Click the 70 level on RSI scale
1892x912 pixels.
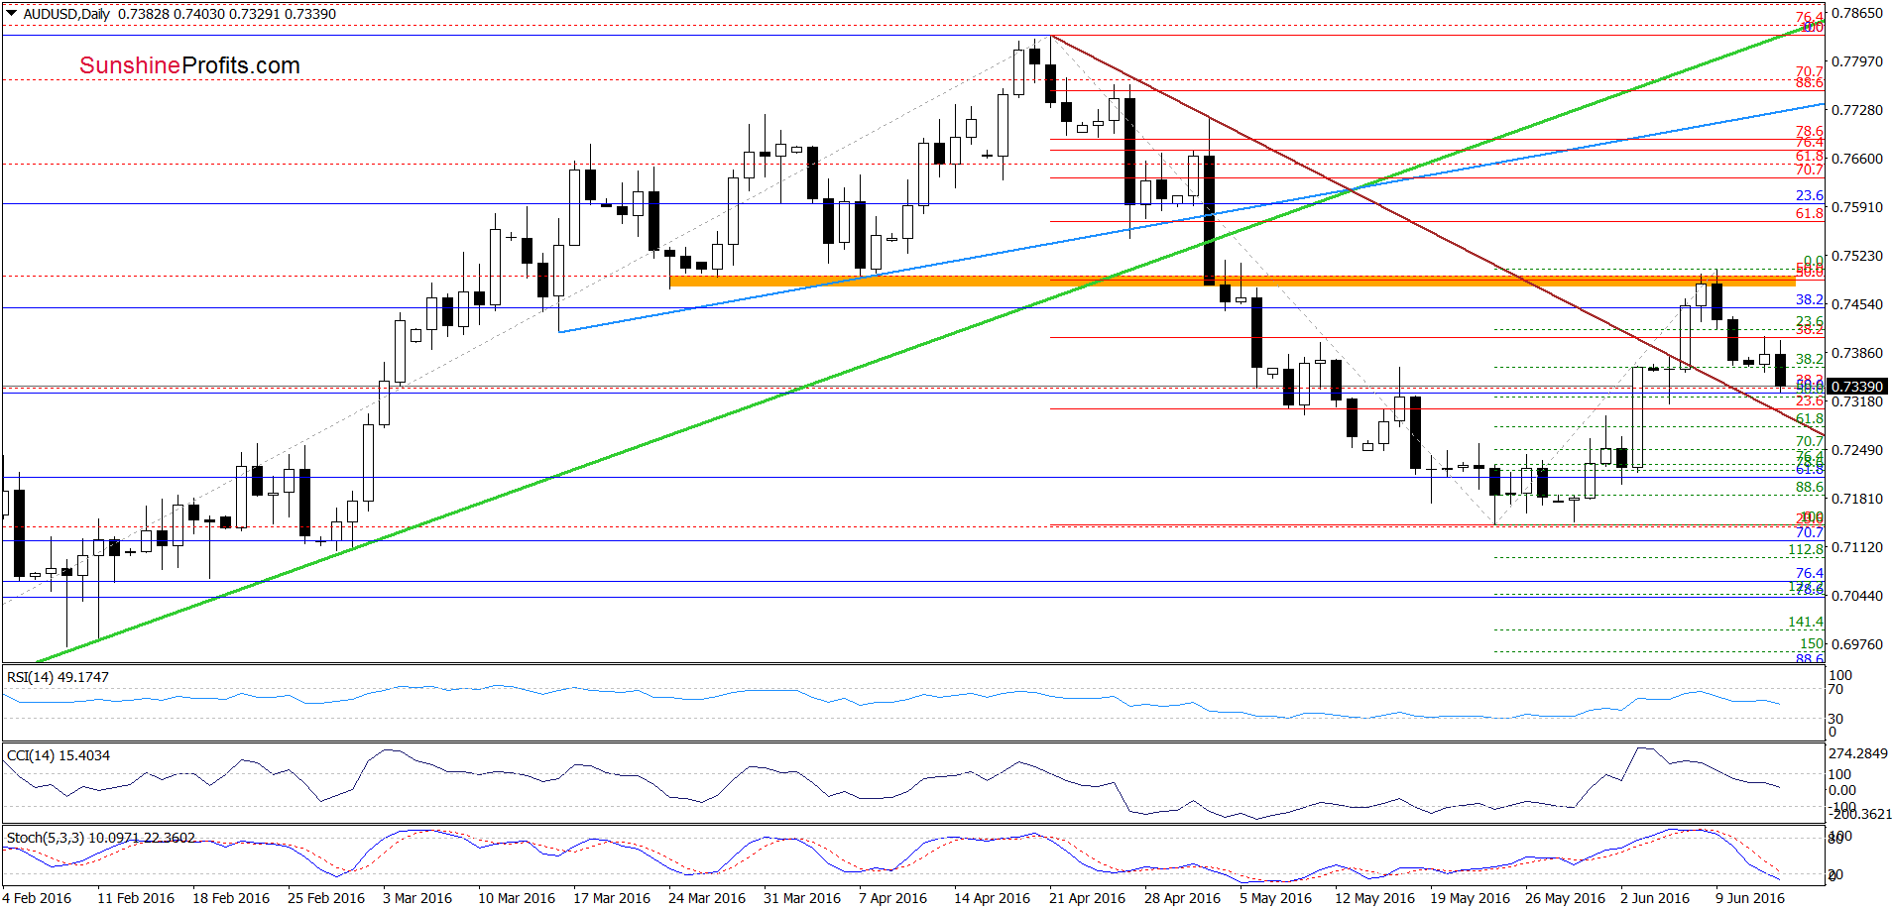(x=1836, y=689)
